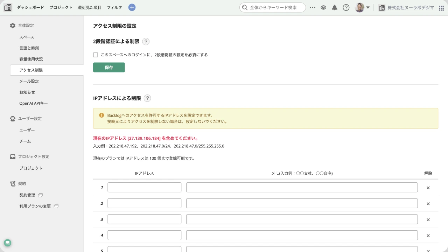The image size is (448, 252).
Task: Open the apps grid icon at top right
Action: pyautogui.click(x=441, y=7)
